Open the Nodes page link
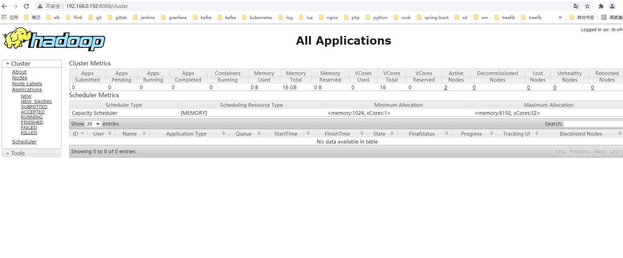This screenshot has width=623, height=258. [x=20, y=78]
